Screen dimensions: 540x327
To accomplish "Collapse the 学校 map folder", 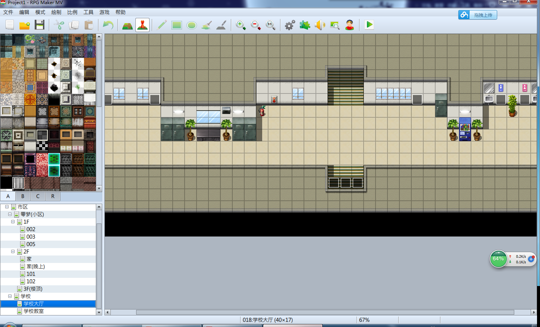I will (10, 296).
